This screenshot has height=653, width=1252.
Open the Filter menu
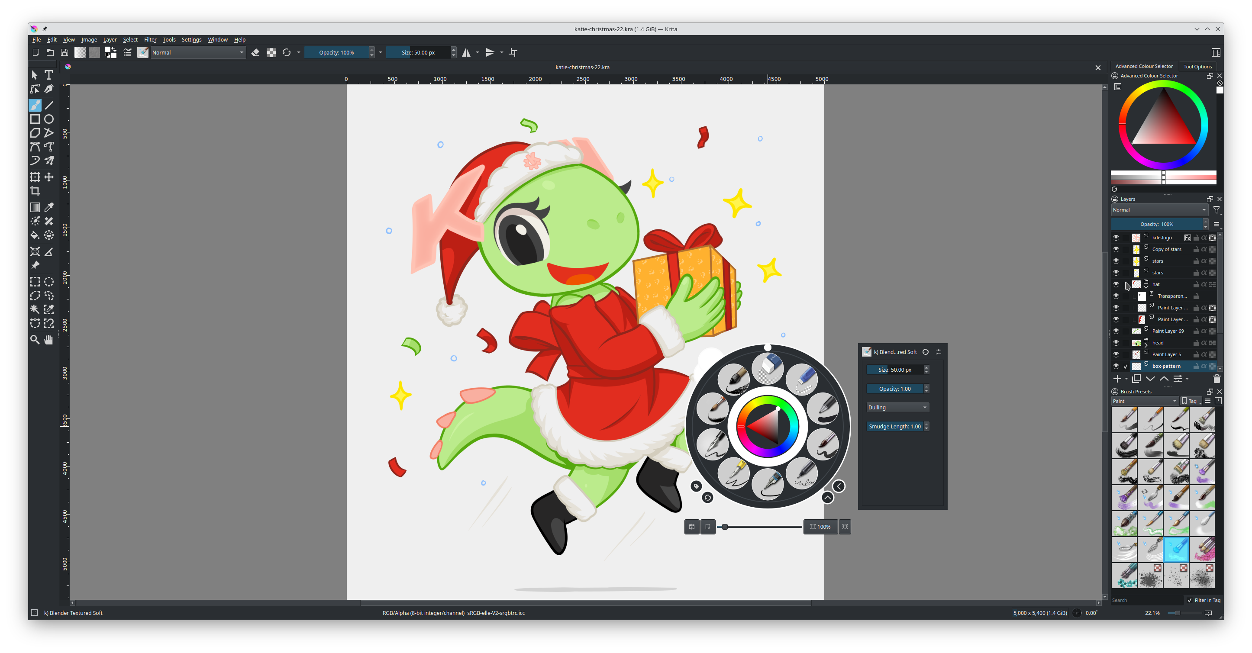click(x=150, y=40)
